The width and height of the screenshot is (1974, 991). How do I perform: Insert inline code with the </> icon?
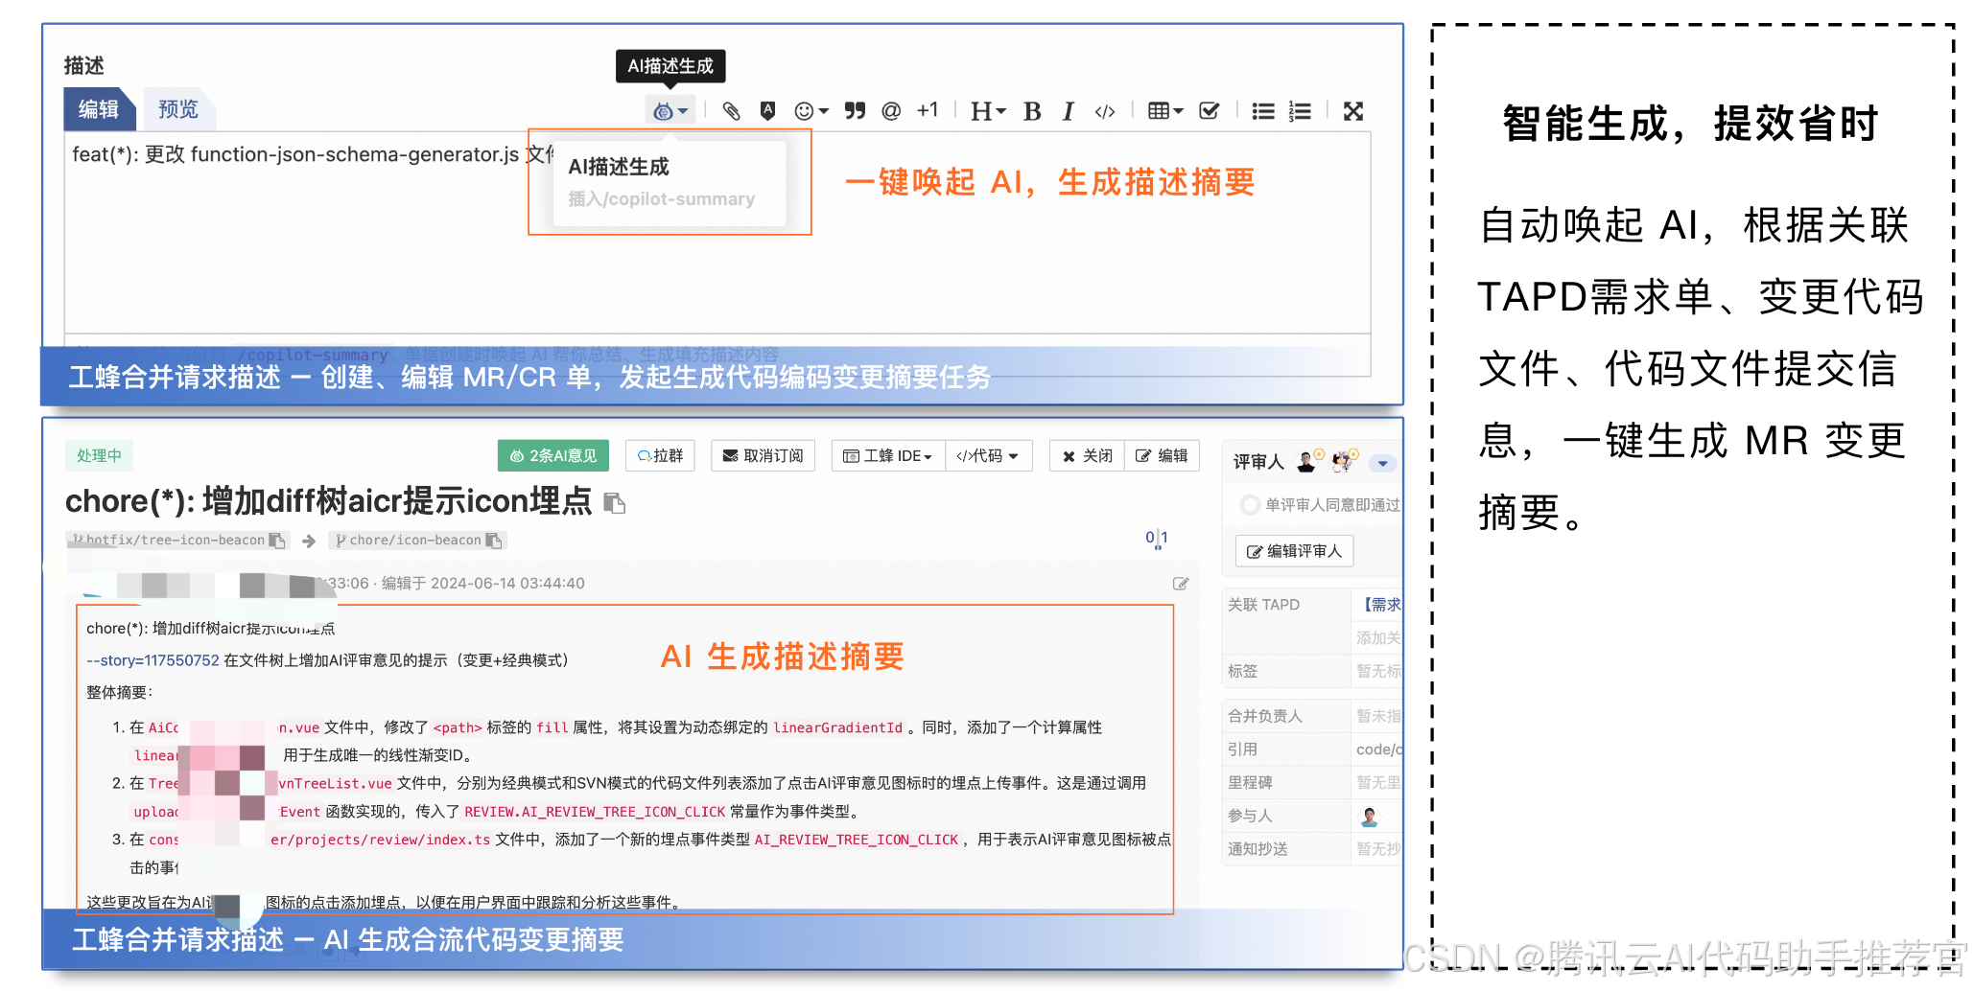pos(1105,111)
